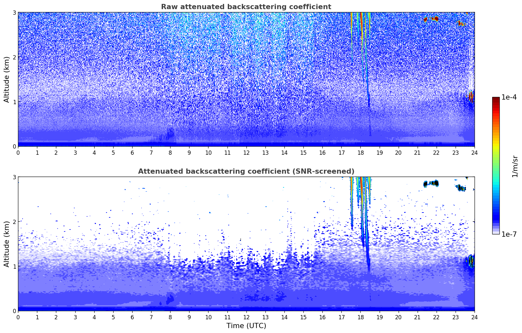Click the colorbar maximum label '1e-4'

[x=509, y=97]
